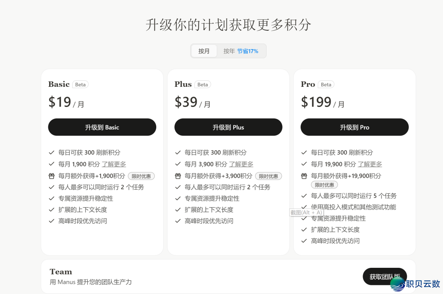
Task: Click the Beta badge next to Plus
Action: coord(203,85)
